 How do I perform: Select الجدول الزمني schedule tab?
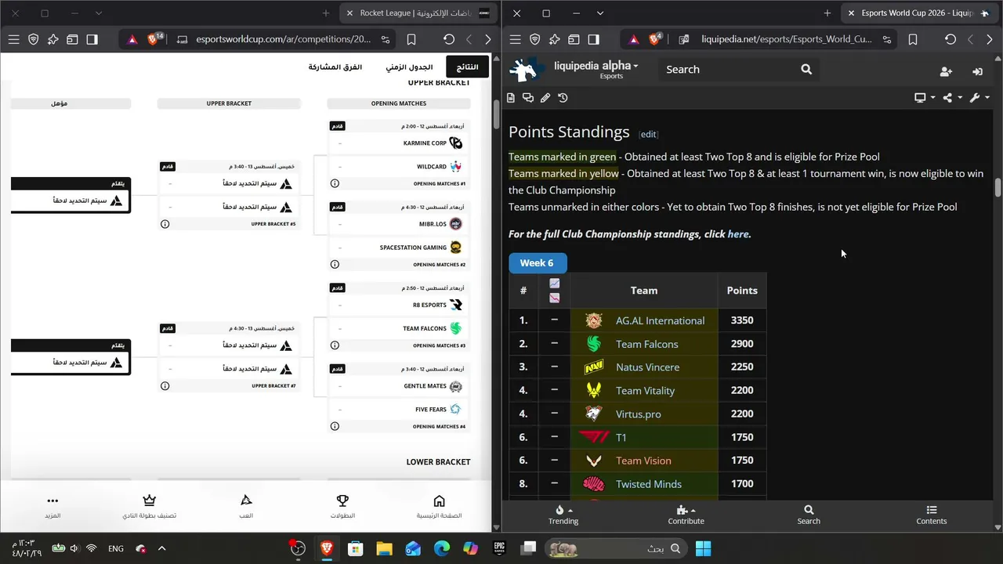pyautogui.click(x=409, y=67)
